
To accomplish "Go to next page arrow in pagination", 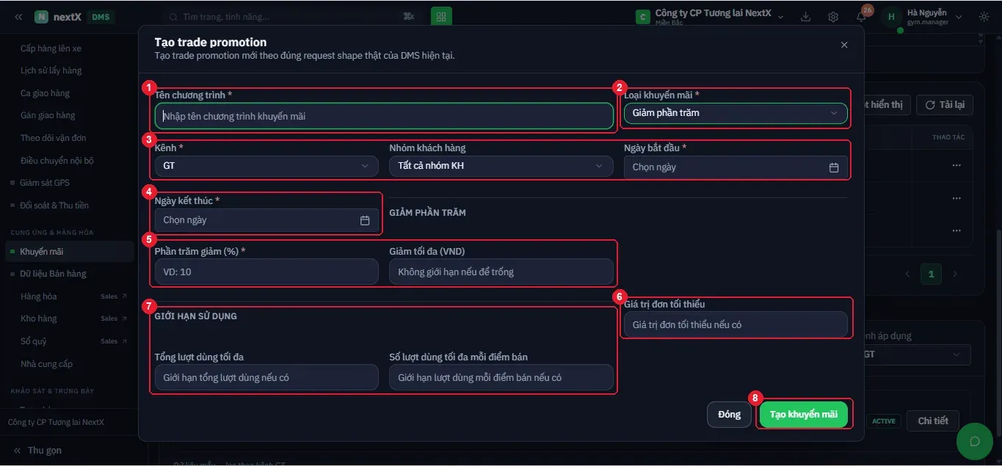I will click(955, 274).
